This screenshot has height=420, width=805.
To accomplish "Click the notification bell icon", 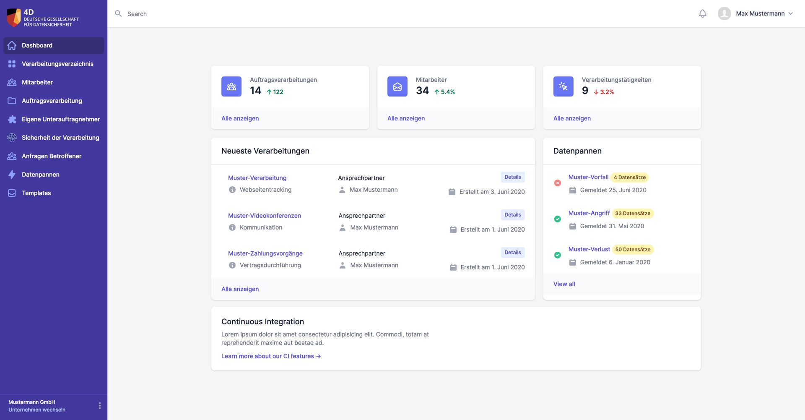I will [702, 13].
